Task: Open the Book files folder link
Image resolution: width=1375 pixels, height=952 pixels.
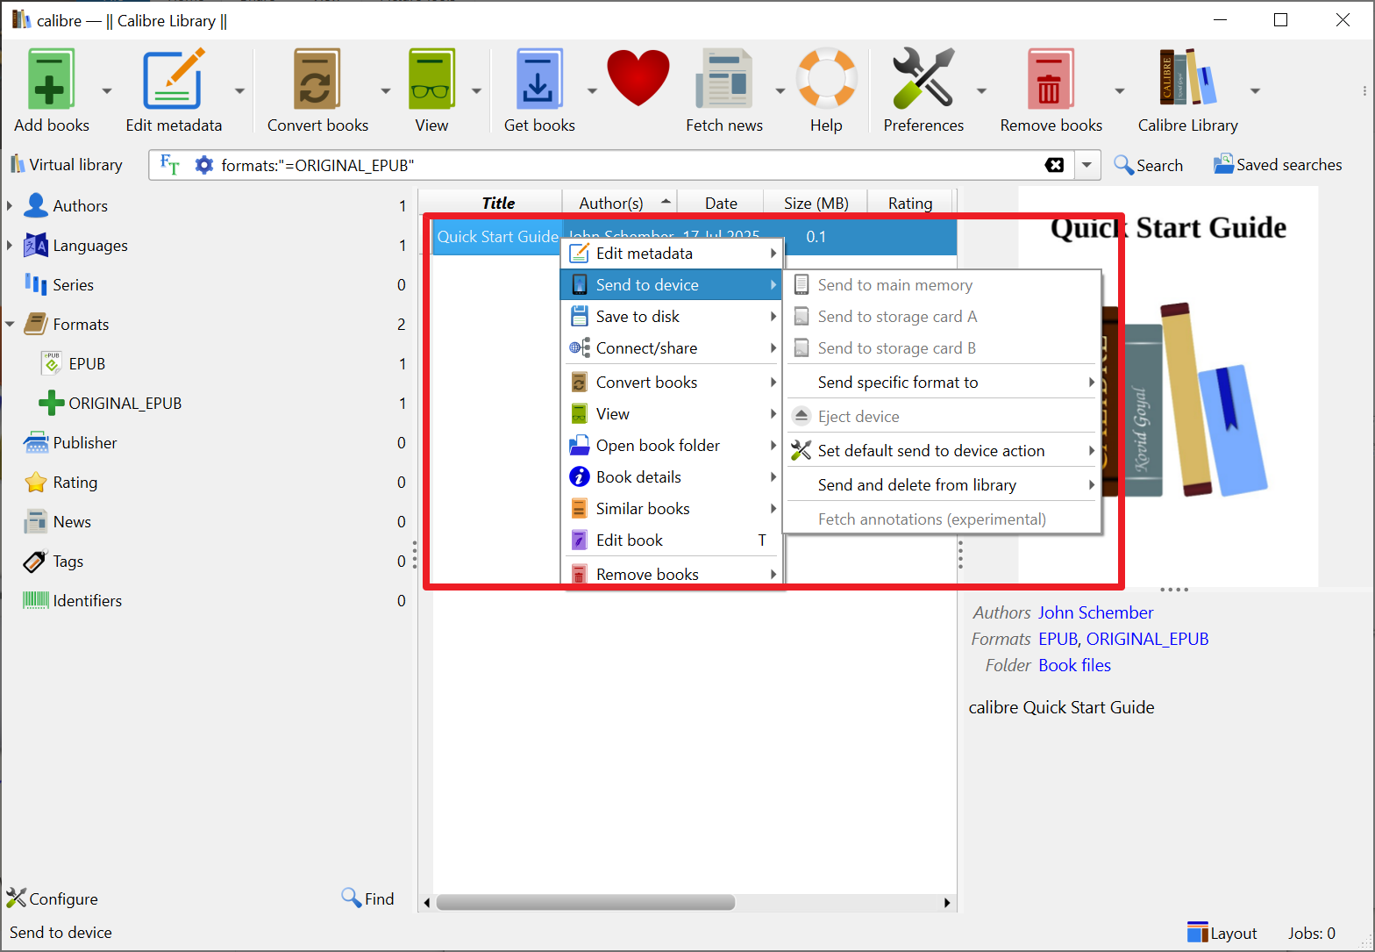Action: pyautogui.click(x=1074, y=665)
